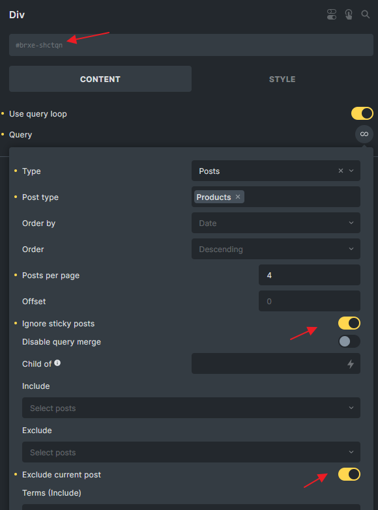Click the infinity Query loop icon
This screenshot has height=510, width=378.
tap(364, 134)
